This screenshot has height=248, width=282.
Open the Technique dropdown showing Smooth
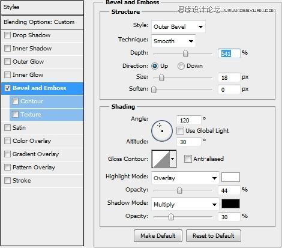(x=173, y=41)
